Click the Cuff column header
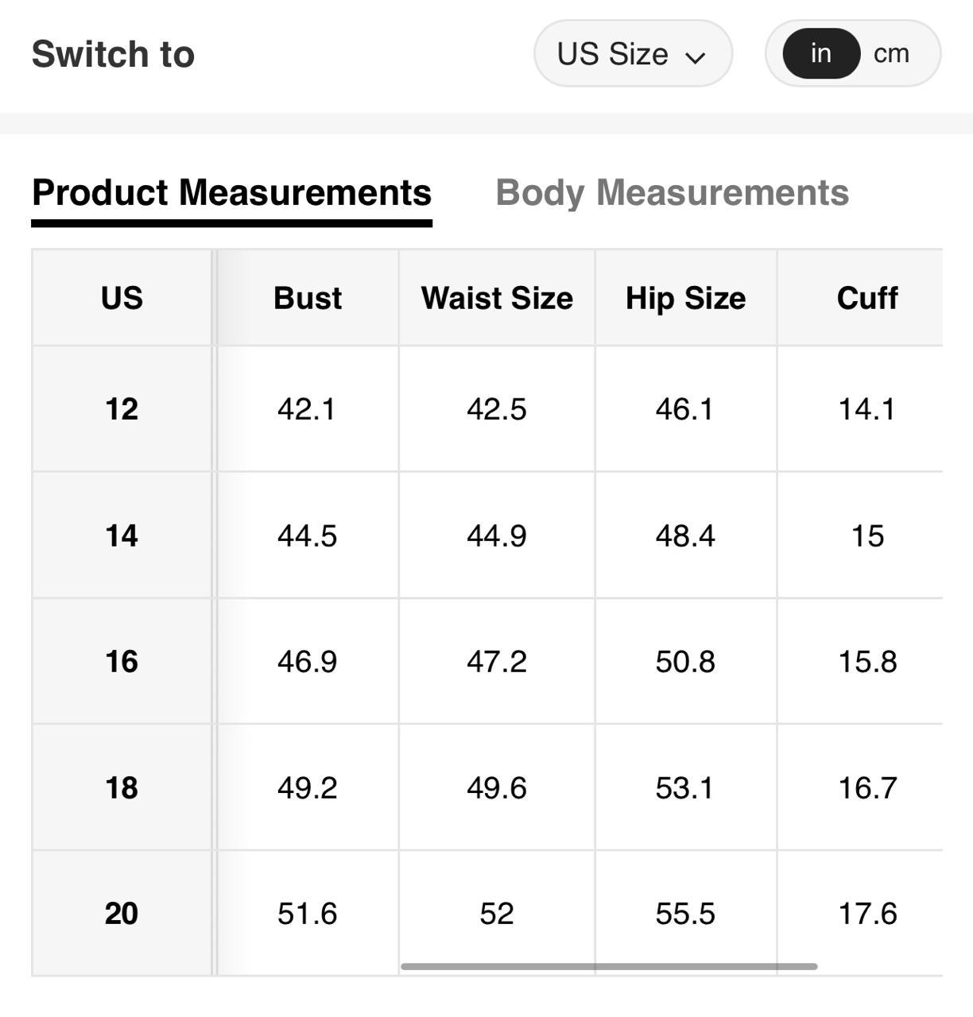The height and width of the screenshot is (1017, 973). point(866,298)
